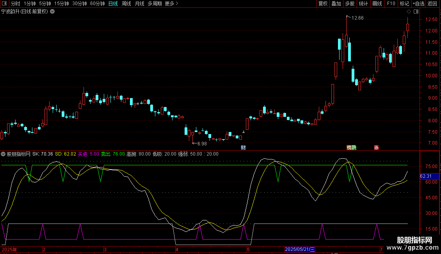Add stock with +自选 button
The image size is (441, 254).
tap(418, 4)
